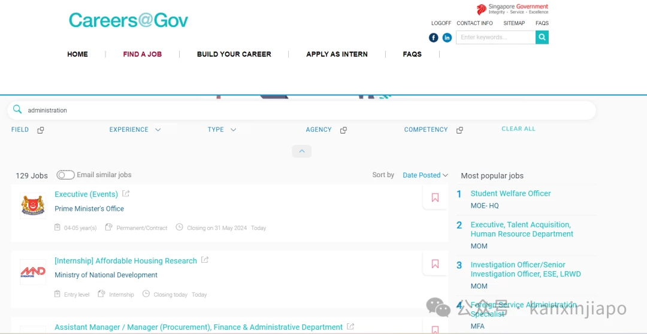Image resolution: width=647 pixels, height=334 pixels.
Task: Click Closing on 31 May 2024 text
Action: pos(217,228)
